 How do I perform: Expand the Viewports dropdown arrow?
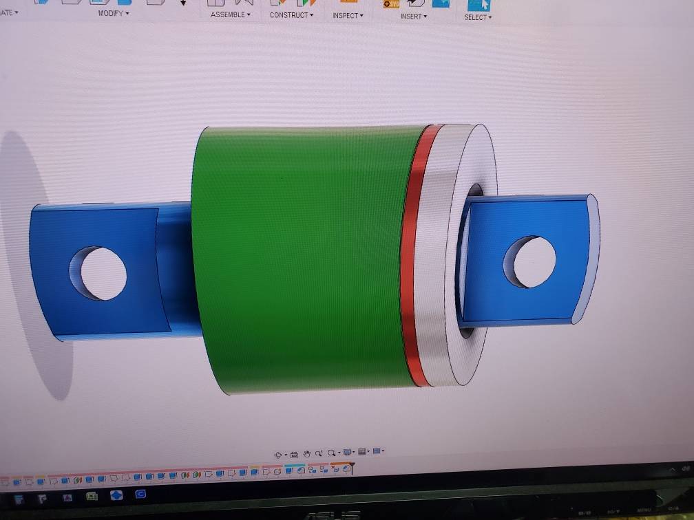point(383,451)
